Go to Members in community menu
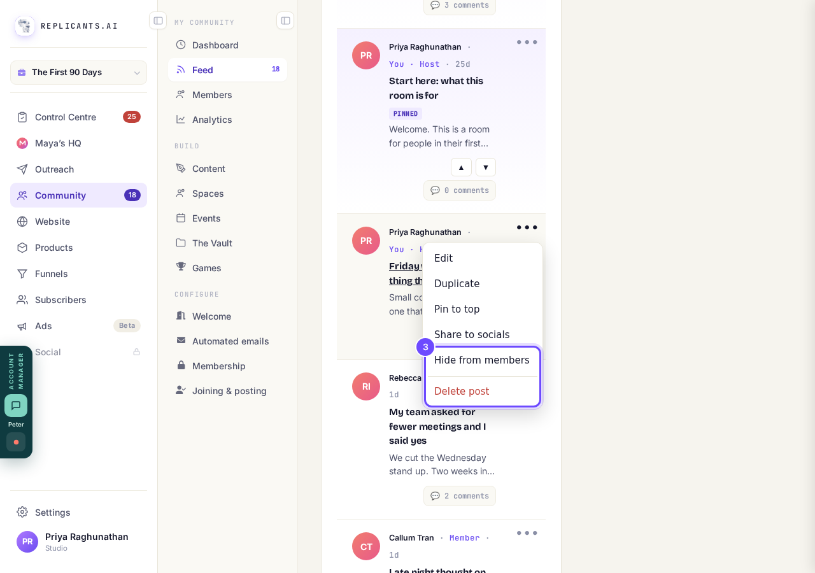The height and width of the screenshot is (573, 815). tap(227, 95)
